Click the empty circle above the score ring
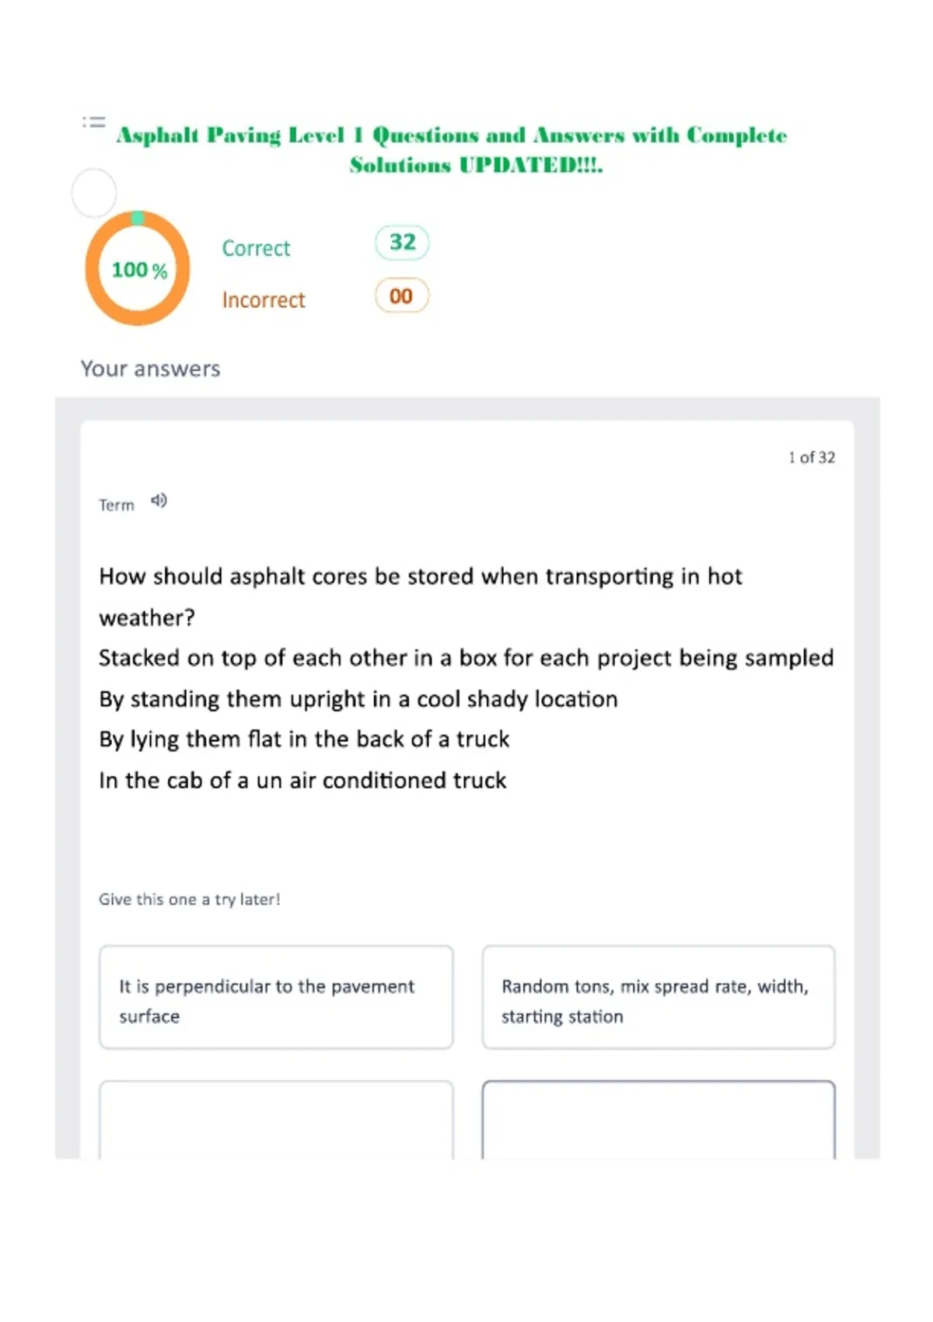 (94, 193)
